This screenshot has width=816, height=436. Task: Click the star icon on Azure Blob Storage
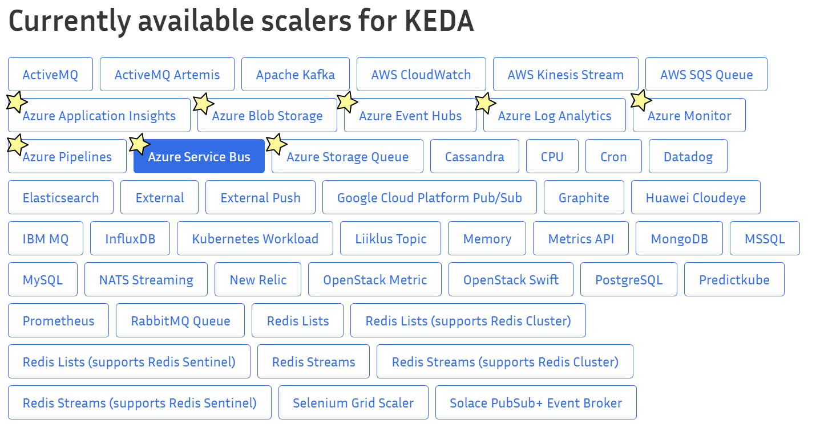tap(203, 102)
